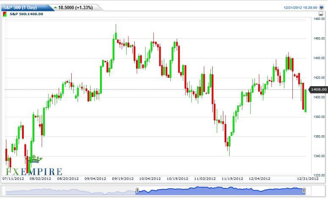Image resolution: width=328 pixels, height=199 pixels.
Task: Click the green up-arrow change indicator
Action: pyautogui.click(x=56, y=8)
